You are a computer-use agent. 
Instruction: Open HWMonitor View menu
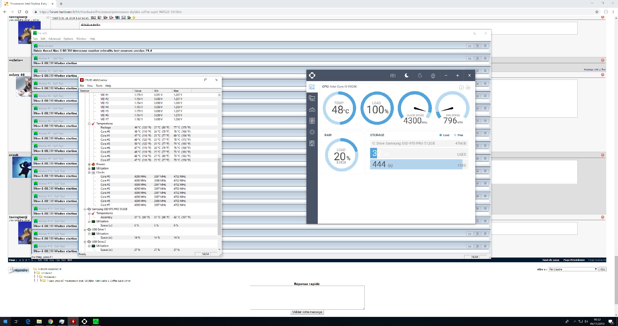(x=90, y=86)
